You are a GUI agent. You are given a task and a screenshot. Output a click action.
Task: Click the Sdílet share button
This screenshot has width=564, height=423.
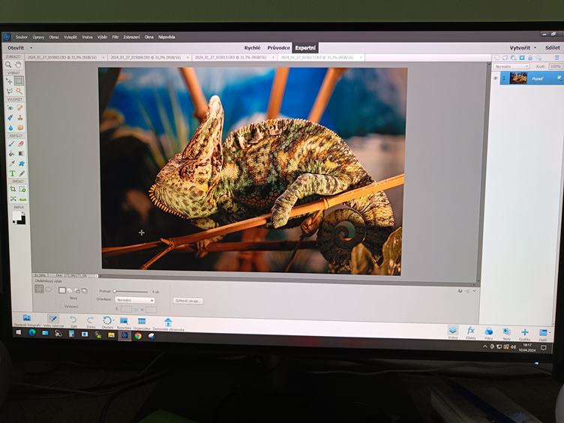pos(552,47)
